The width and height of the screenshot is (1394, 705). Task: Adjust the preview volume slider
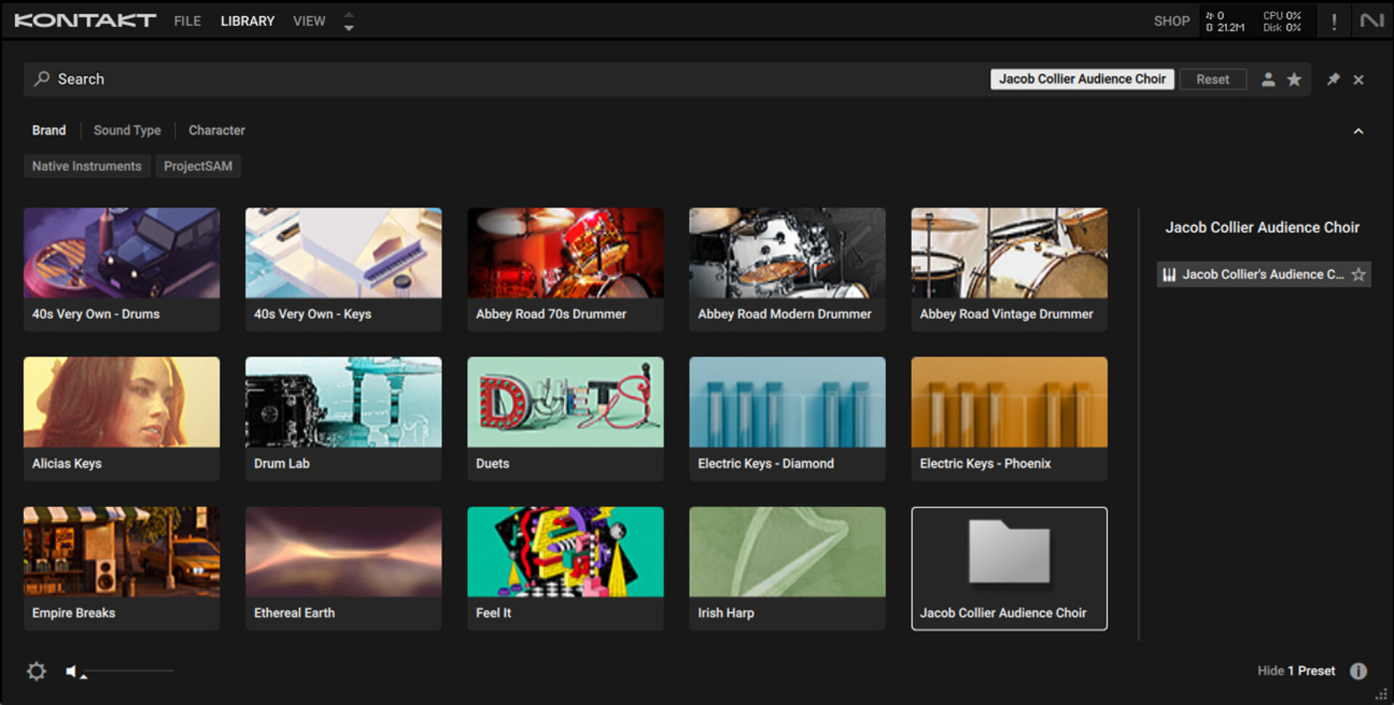click(129, 671)
